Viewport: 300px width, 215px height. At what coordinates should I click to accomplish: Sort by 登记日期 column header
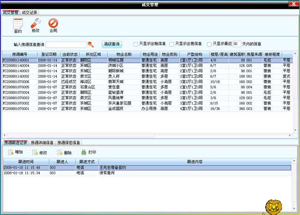pyautogui.click(x=48, y=55)
